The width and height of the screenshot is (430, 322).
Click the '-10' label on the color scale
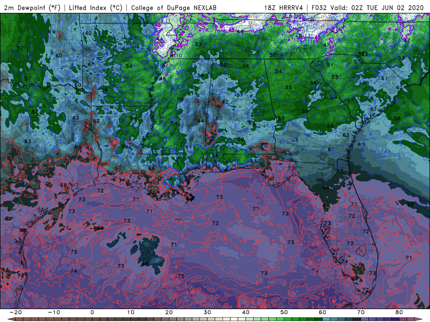[x=54, y=312]
